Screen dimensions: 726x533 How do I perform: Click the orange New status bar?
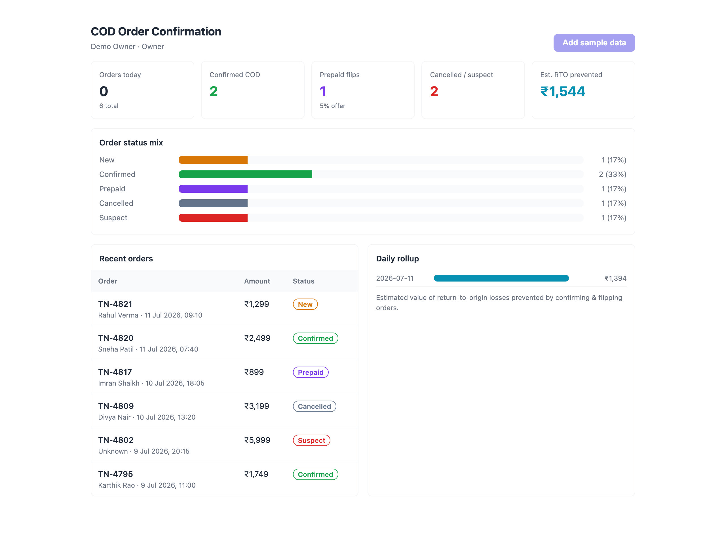(213, 160)
